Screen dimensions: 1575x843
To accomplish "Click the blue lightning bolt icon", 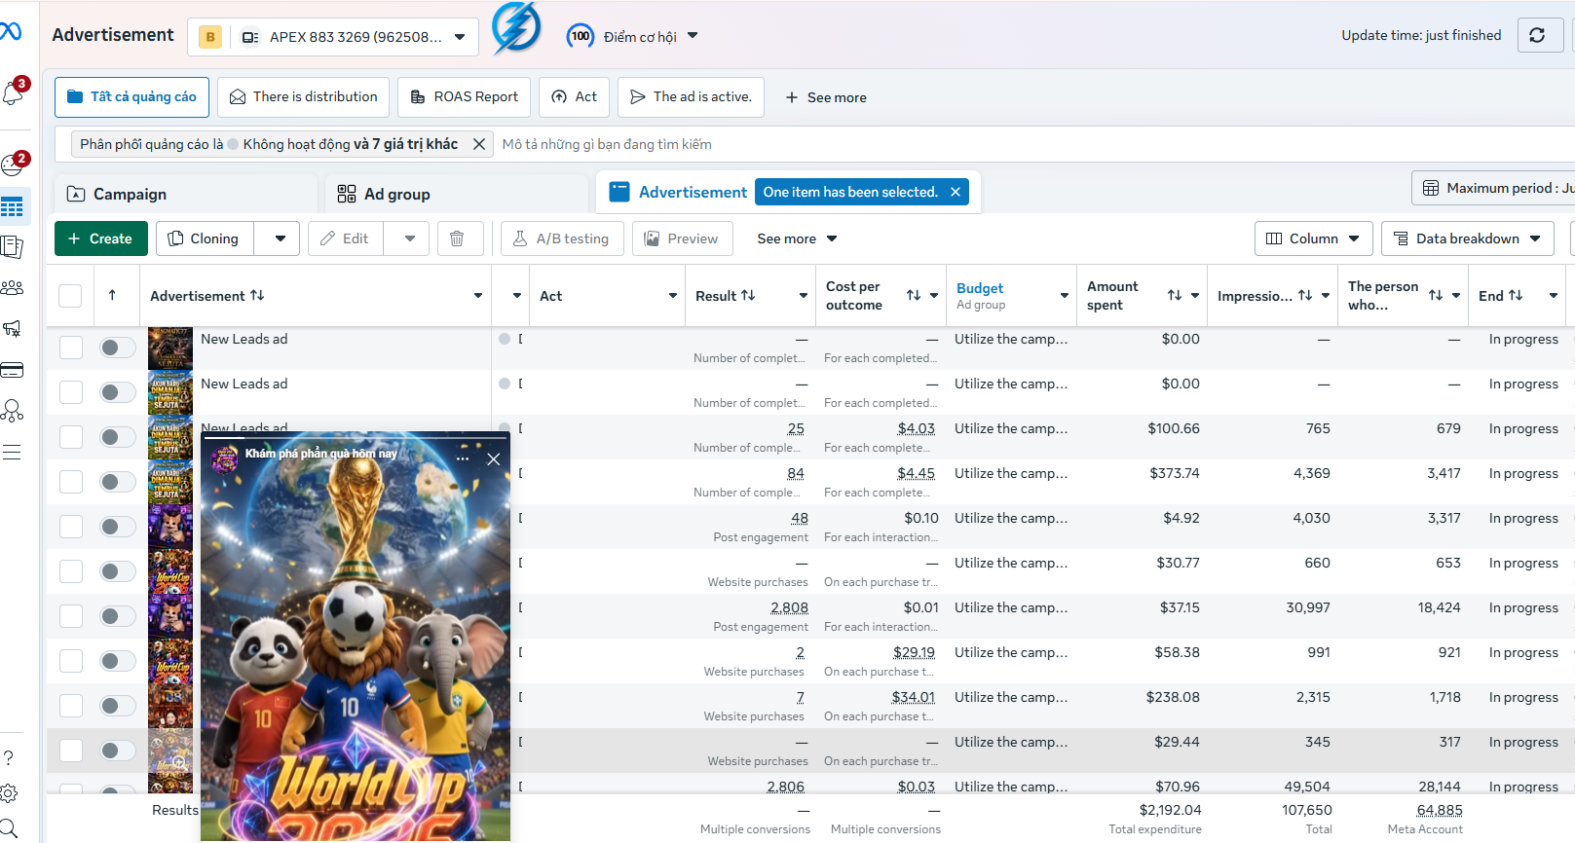I will coord(516,27).
